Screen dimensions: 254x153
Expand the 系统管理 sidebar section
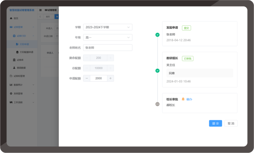pyautogui.click(x=33, y=93)
